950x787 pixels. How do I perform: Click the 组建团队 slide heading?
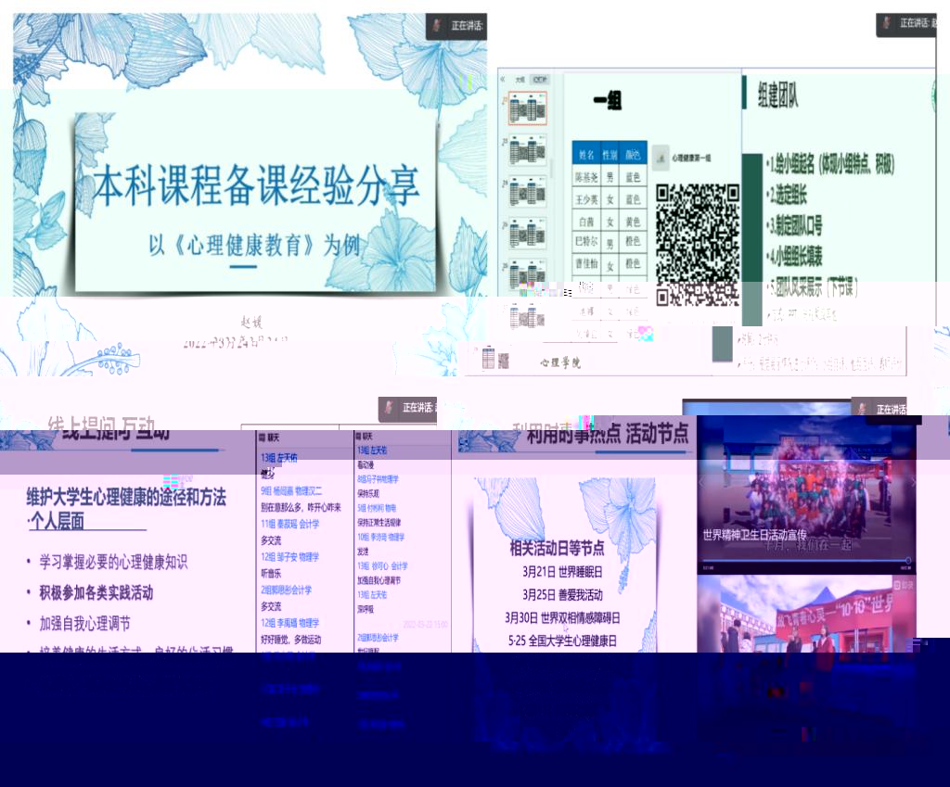[x=777, y=95]
